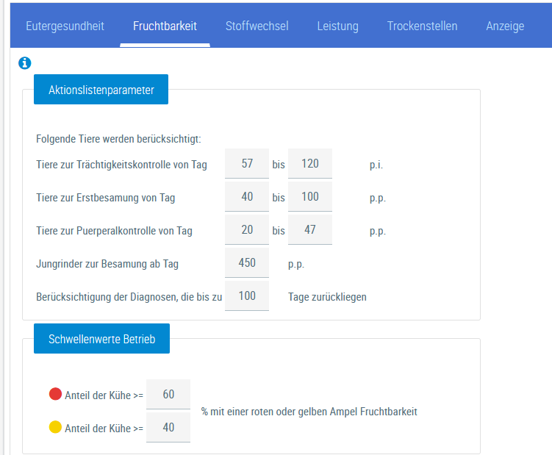Click the blue info icon
This screenshot has width=552, height=455.
pyautogui.click(x=24, y=63)
